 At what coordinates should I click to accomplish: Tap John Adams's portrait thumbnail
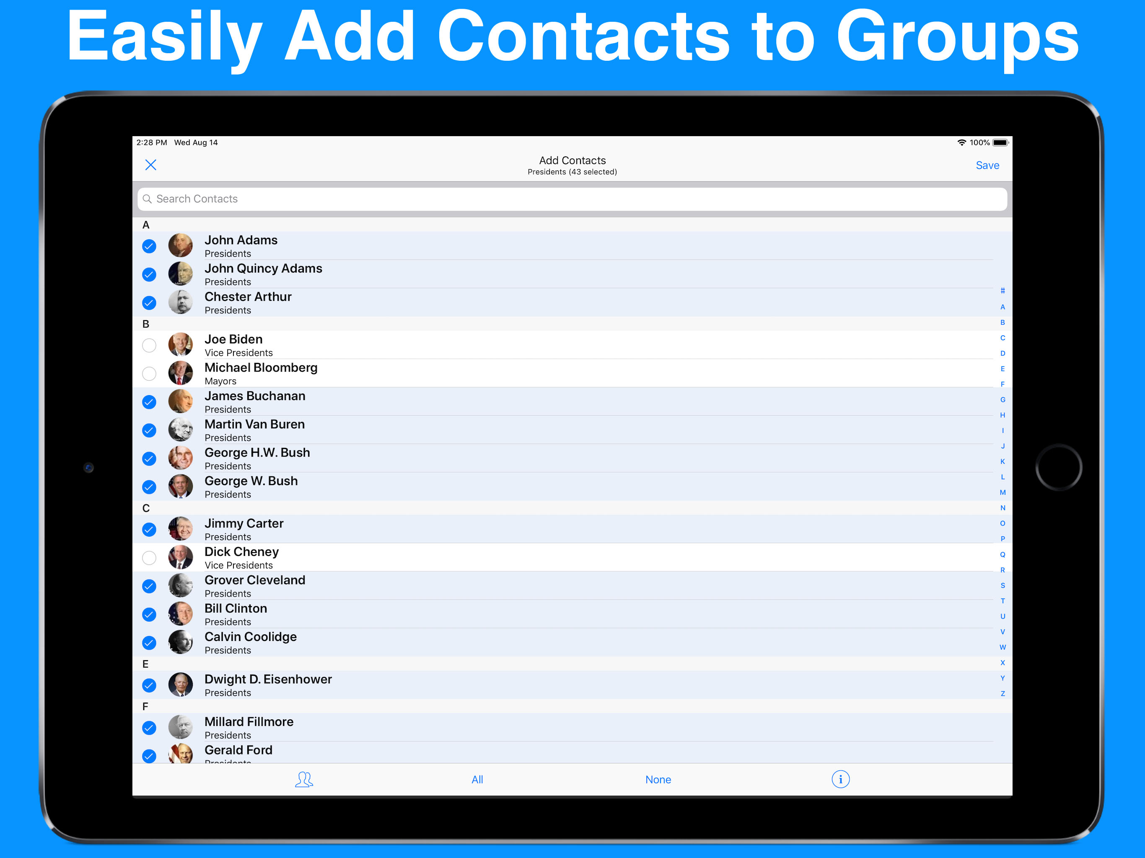click(x=181, y=246)
